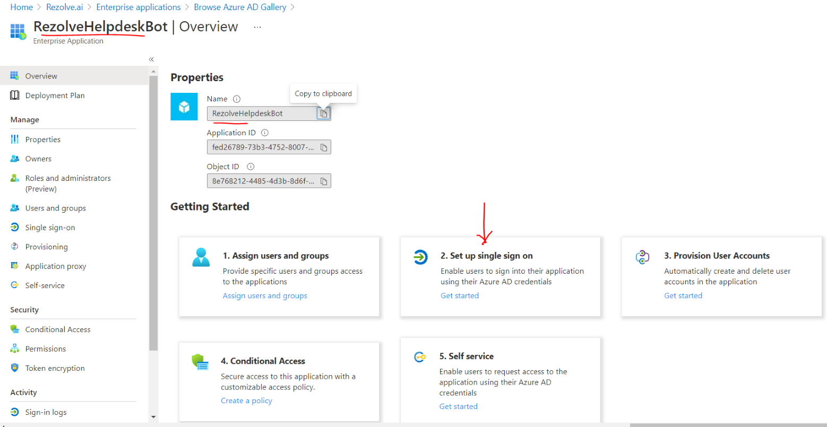Click the Token encryption shield icon

pos(15,368)
